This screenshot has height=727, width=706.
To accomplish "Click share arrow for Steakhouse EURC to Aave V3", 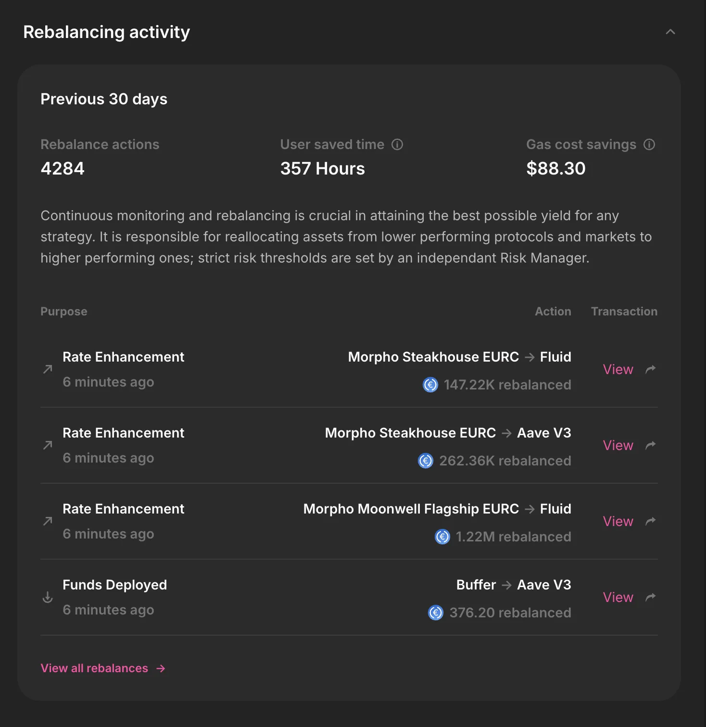I will (x=651, y=445).
